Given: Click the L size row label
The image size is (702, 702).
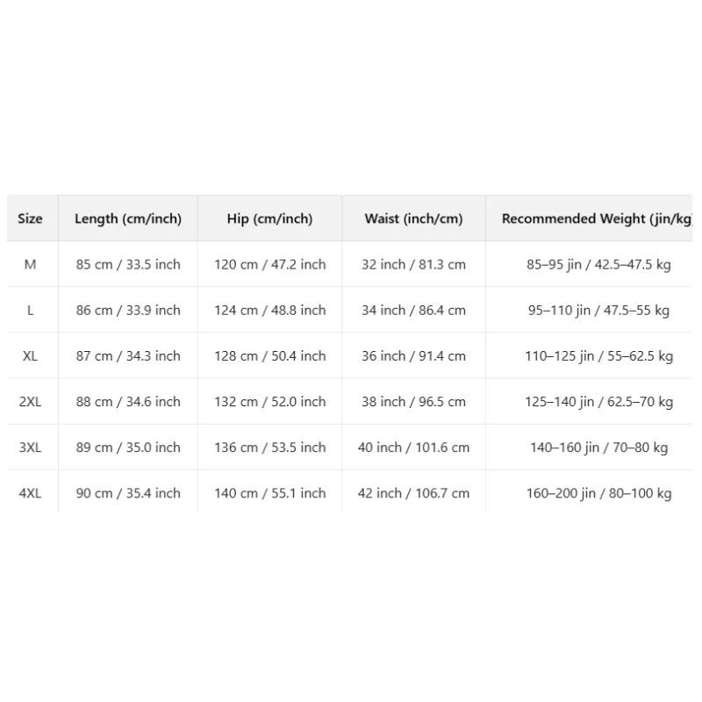Looking at the screenshot, I should (30, 311).
